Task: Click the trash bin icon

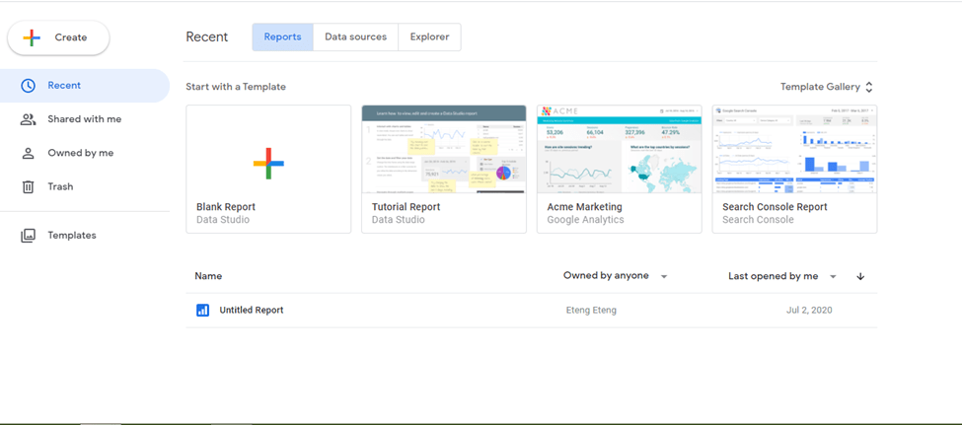Action: [x=29, y=187]
